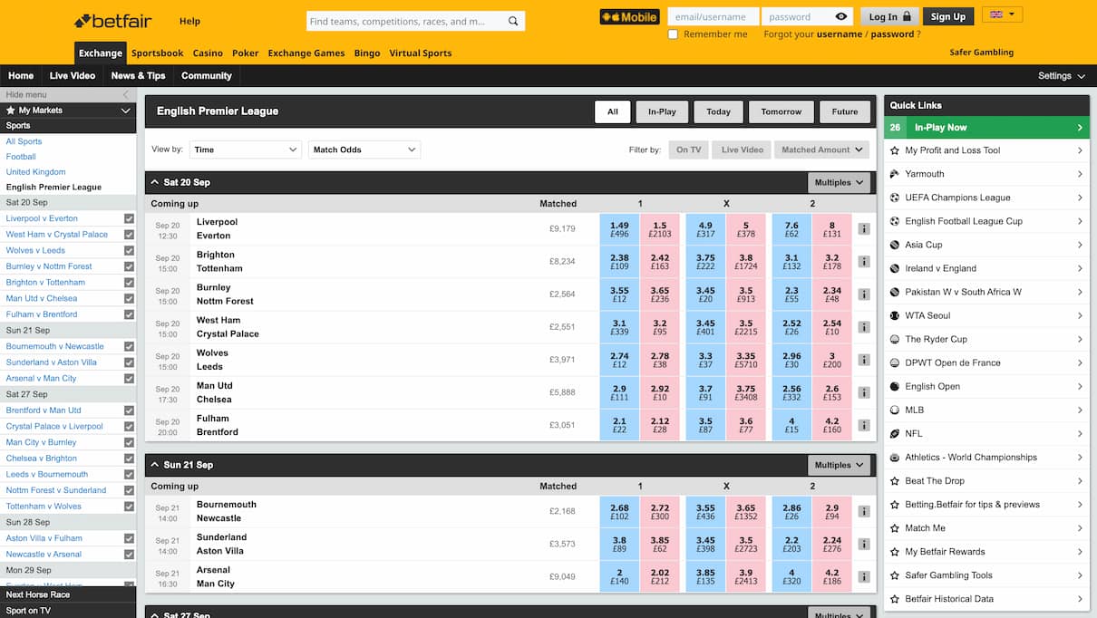Open info for Burnley v Nottm Forest market
Screen dimensions: 1097x618
(864, 295)
